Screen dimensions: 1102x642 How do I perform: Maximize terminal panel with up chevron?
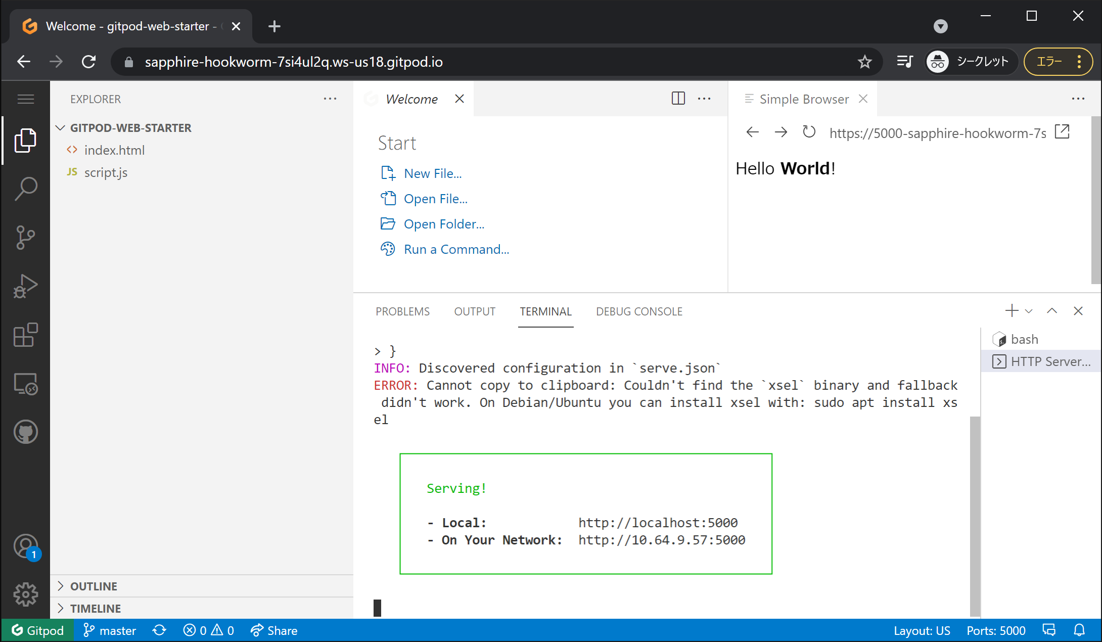point(1052,311)
